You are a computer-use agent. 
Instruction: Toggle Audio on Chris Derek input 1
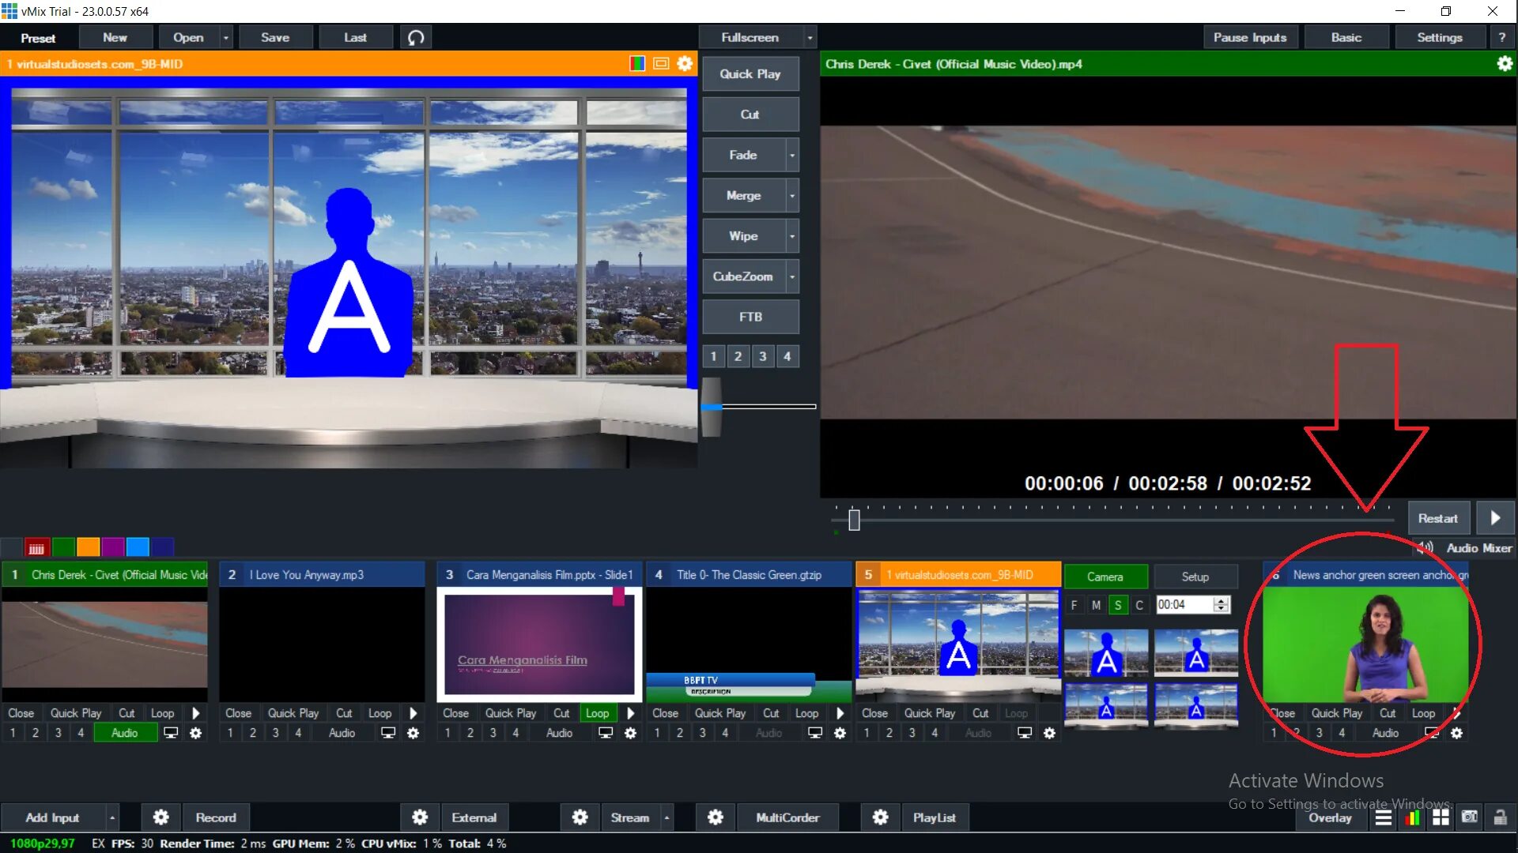click(x=124, y=733)
